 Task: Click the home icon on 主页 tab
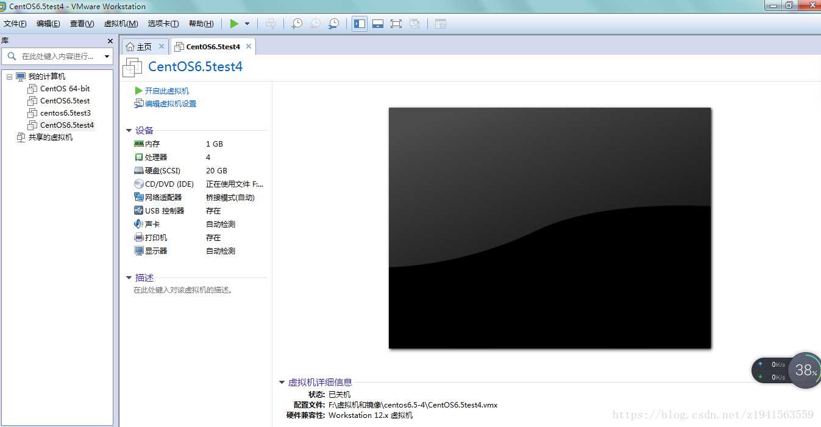click(130, 47)
